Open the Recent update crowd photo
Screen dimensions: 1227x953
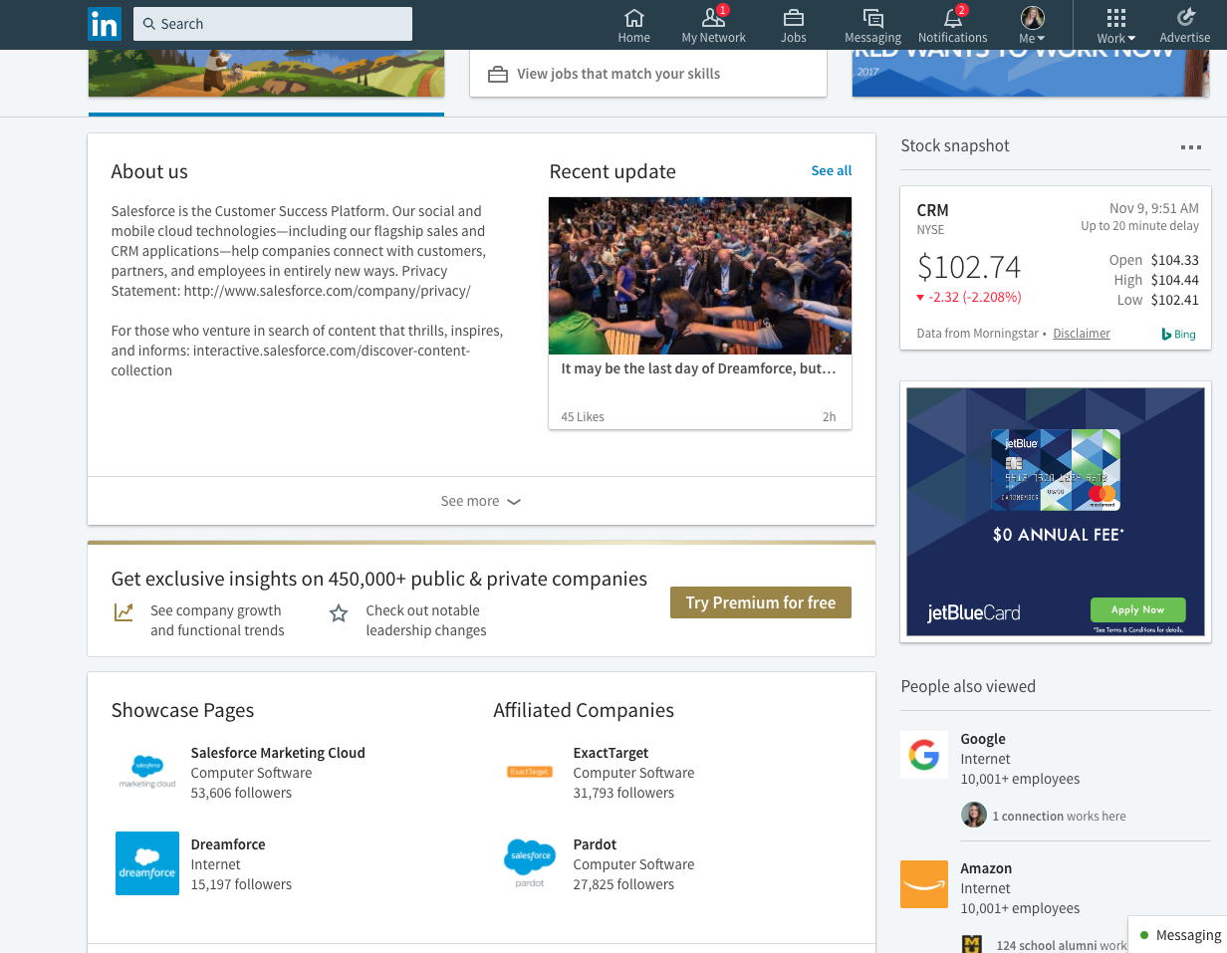point(700,276)
